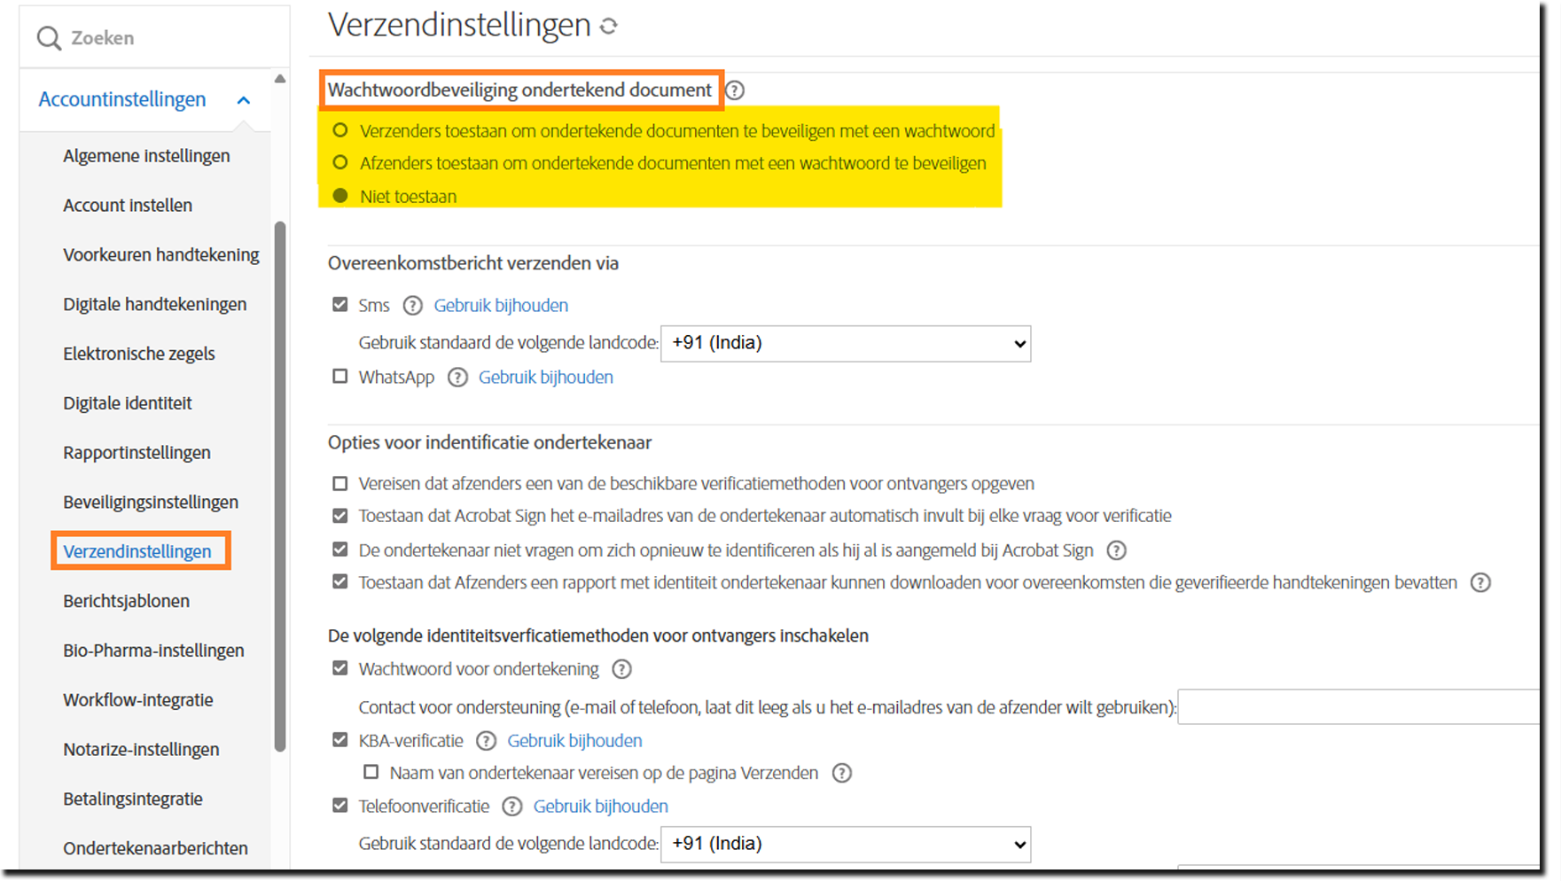Click the search magnifier icon
This screenshot has height=881, width=1561.
[49, 37]
